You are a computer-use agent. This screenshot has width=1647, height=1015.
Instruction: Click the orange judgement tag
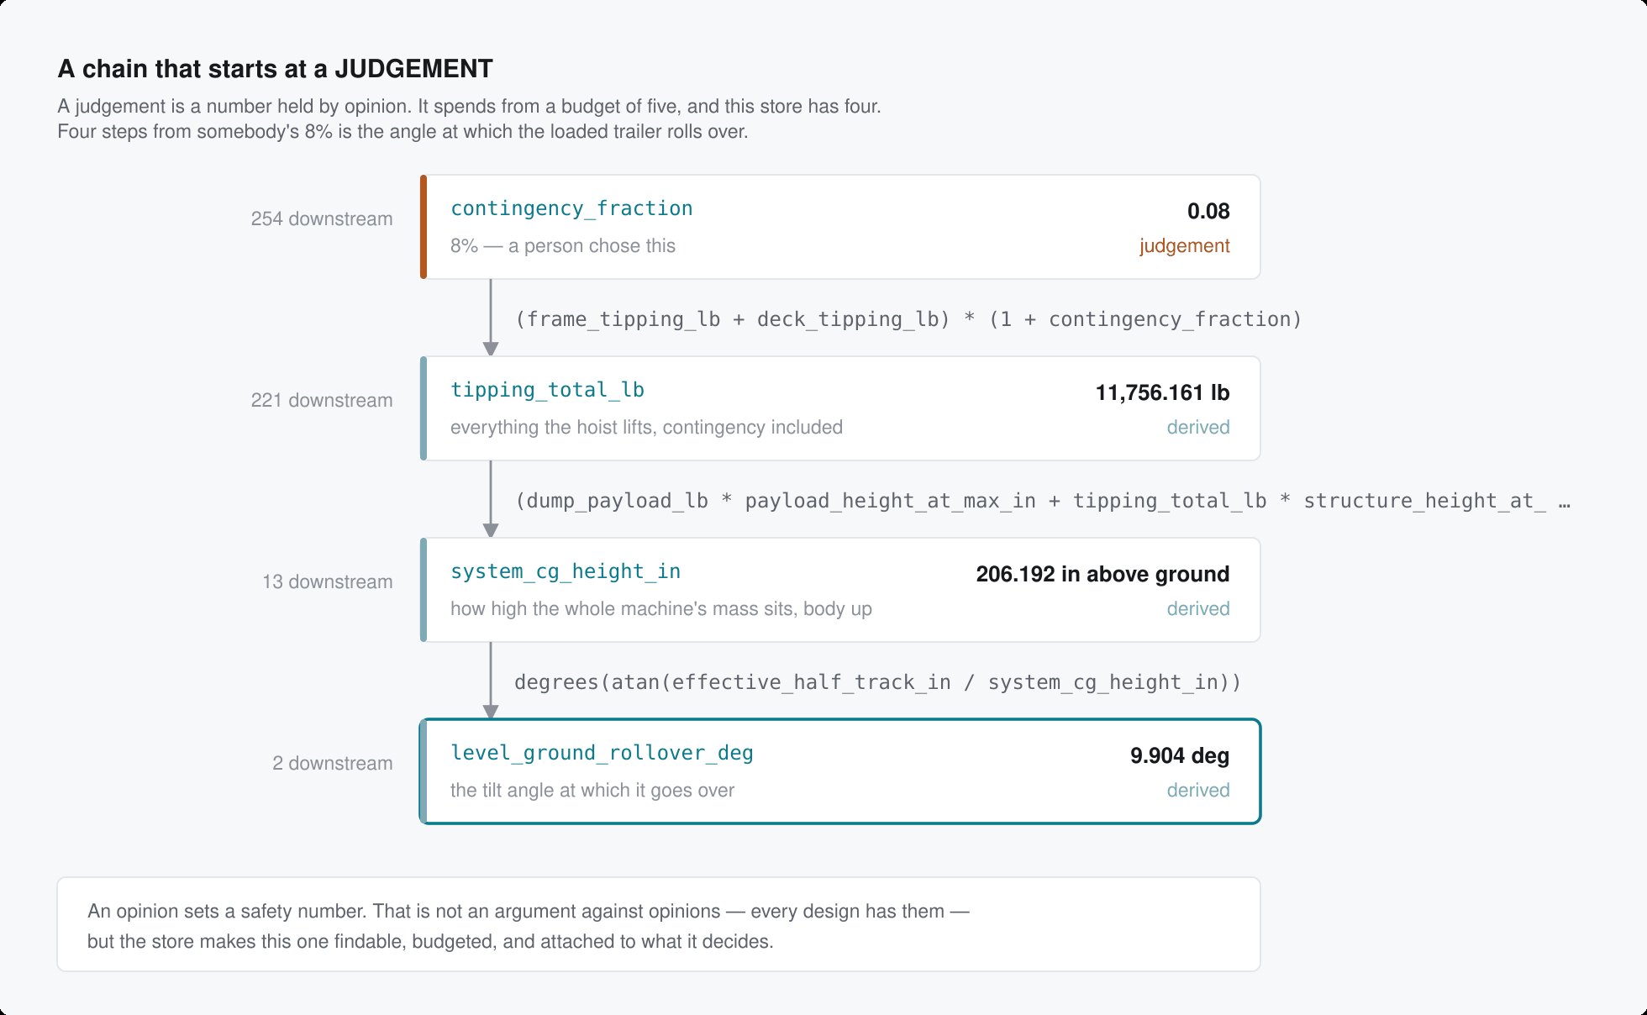click(x=1184, y=245)
